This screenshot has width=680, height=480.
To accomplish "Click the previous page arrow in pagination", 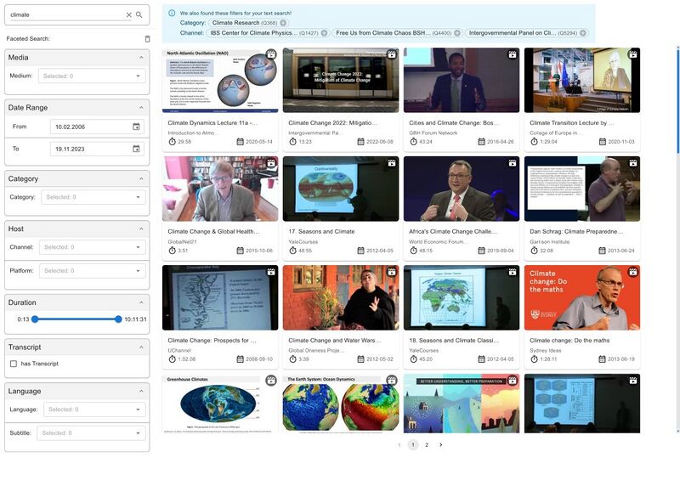I will (399, 444).
